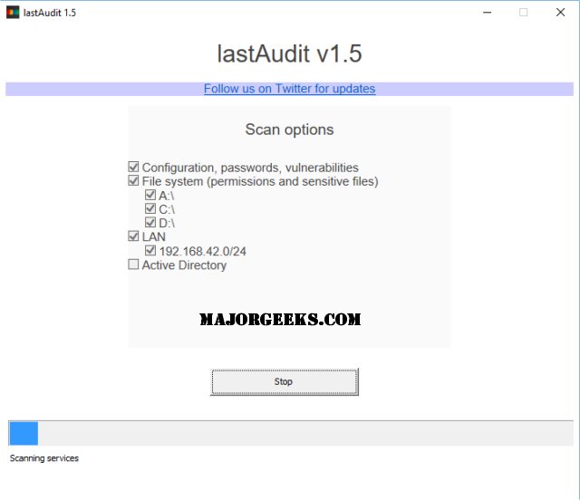
Task: Toggle the File system scan checkbox
Action: [x=133, y=181]
